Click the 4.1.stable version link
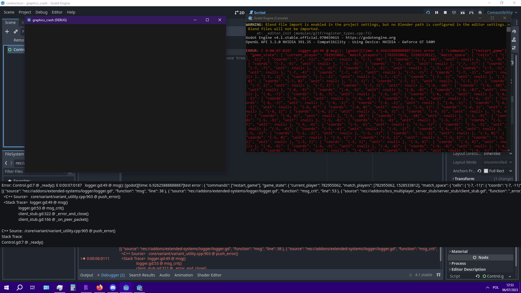This screenshot has width=521, height=293. (x=423, y=275)
